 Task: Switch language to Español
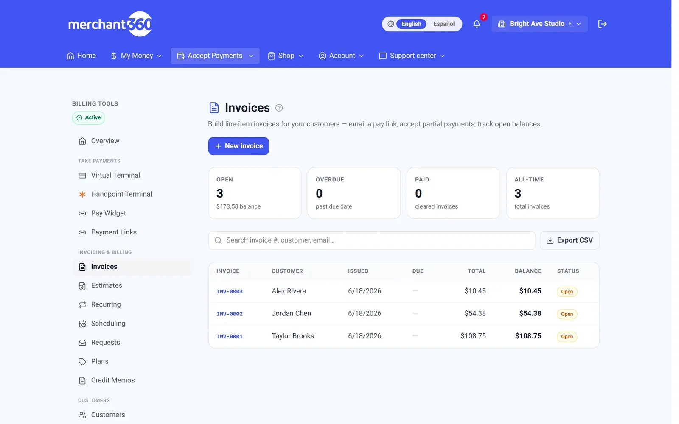click(x=444, y=24)
